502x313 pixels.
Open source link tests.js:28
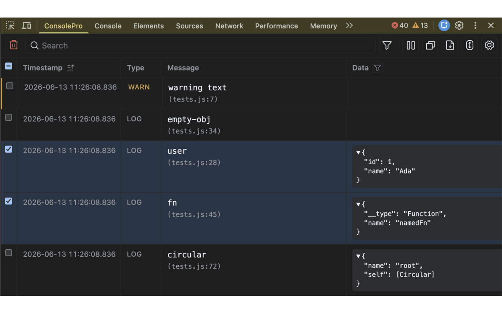[x=194, y=162]
